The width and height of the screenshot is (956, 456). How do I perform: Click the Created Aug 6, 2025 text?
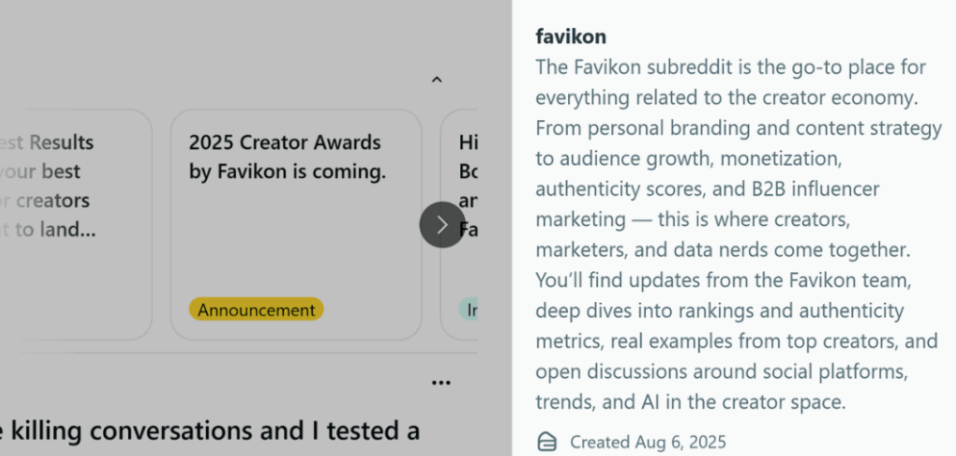tap(648, 443)
